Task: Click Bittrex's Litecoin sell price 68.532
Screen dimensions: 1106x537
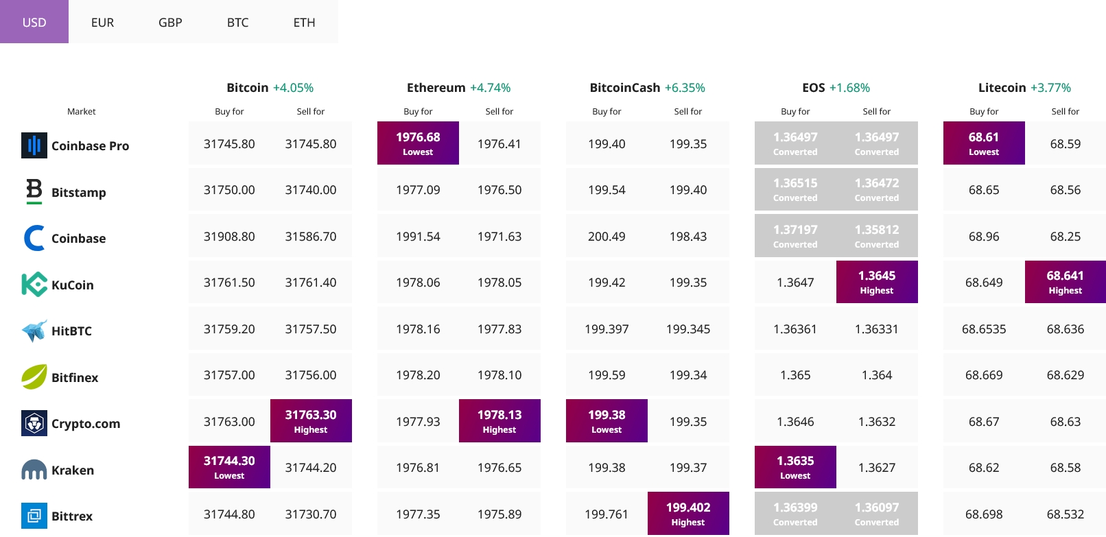Action: click(1066, 514)
